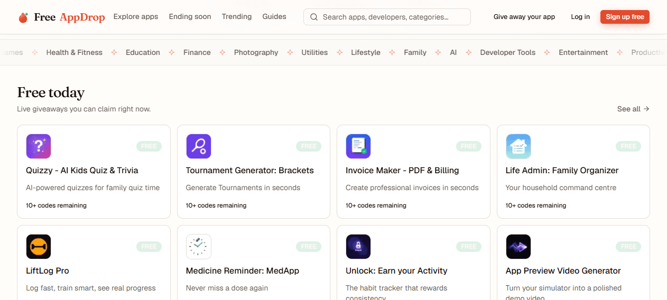Click FREE badge on Quizzy card

pyautogui.click(x=149, y=146)
